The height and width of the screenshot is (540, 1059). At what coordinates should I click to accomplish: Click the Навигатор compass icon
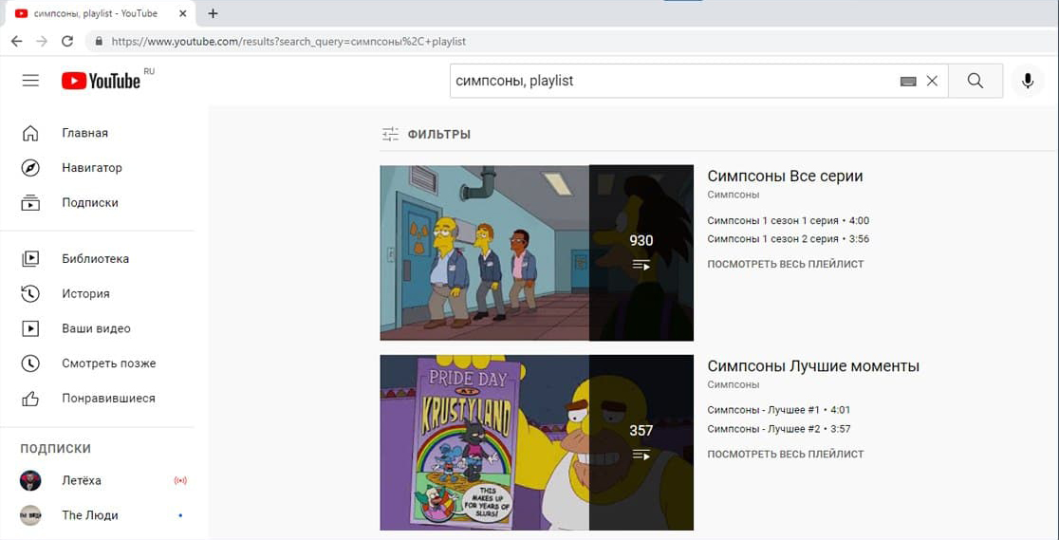coord(30,168)
